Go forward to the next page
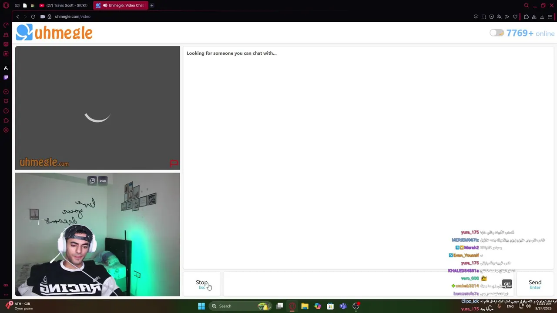Screen dimensions: 557x313 point(25,17)
